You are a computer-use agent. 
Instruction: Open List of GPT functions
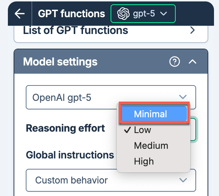pos(76,30)
